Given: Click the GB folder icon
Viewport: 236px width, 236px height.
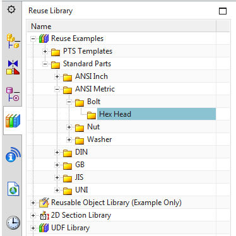Looking at the screenshot, I should point(68,165).
